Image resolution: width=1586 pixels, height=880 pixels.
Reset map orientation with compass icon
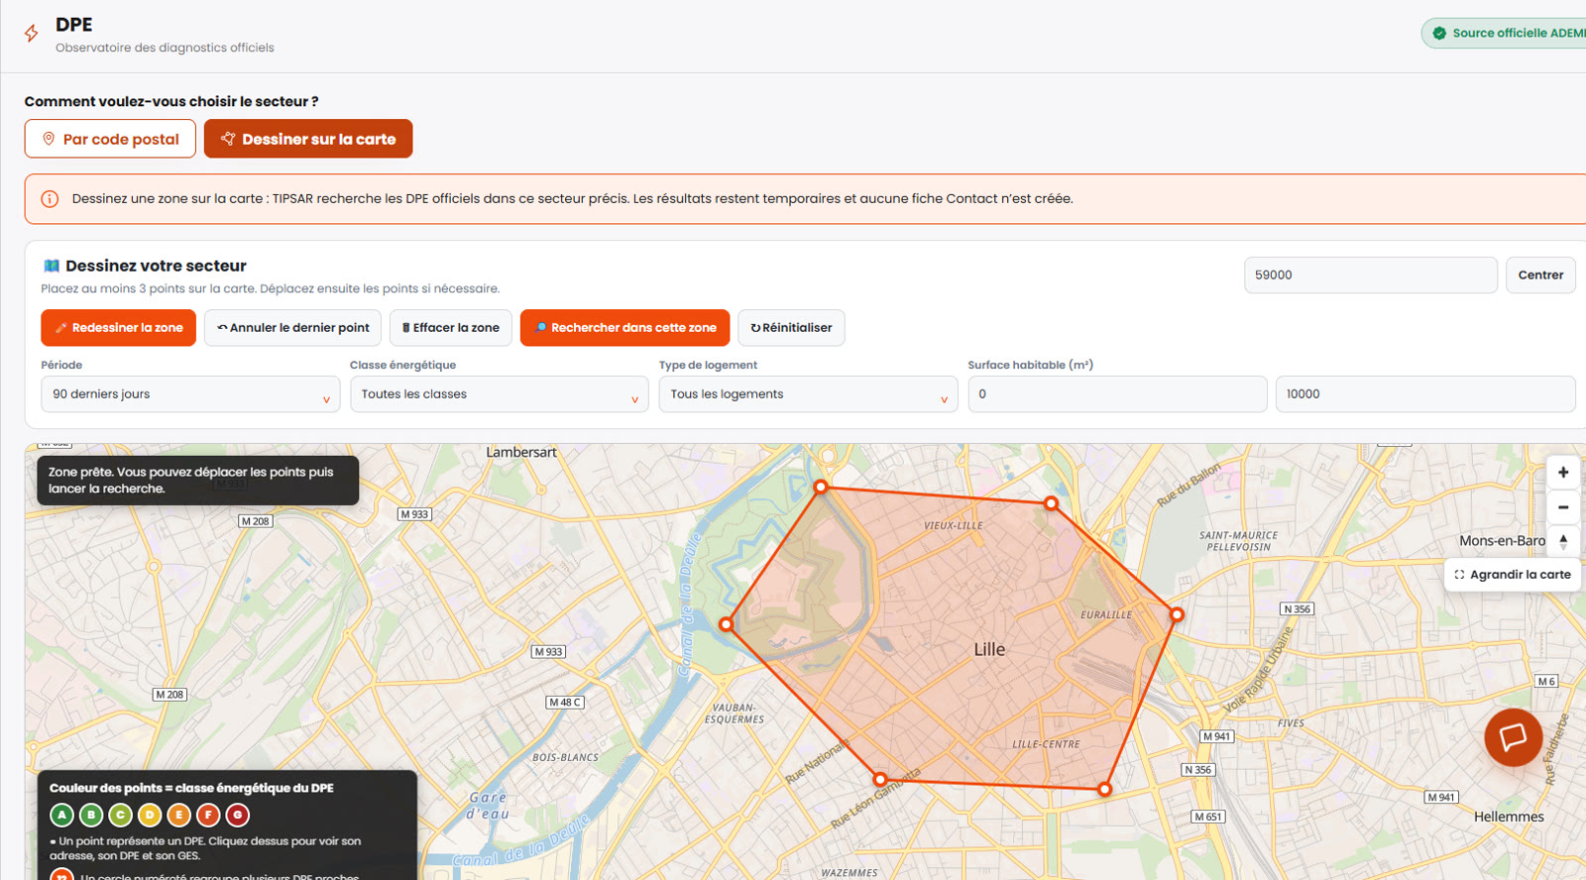click(1563, 542)
